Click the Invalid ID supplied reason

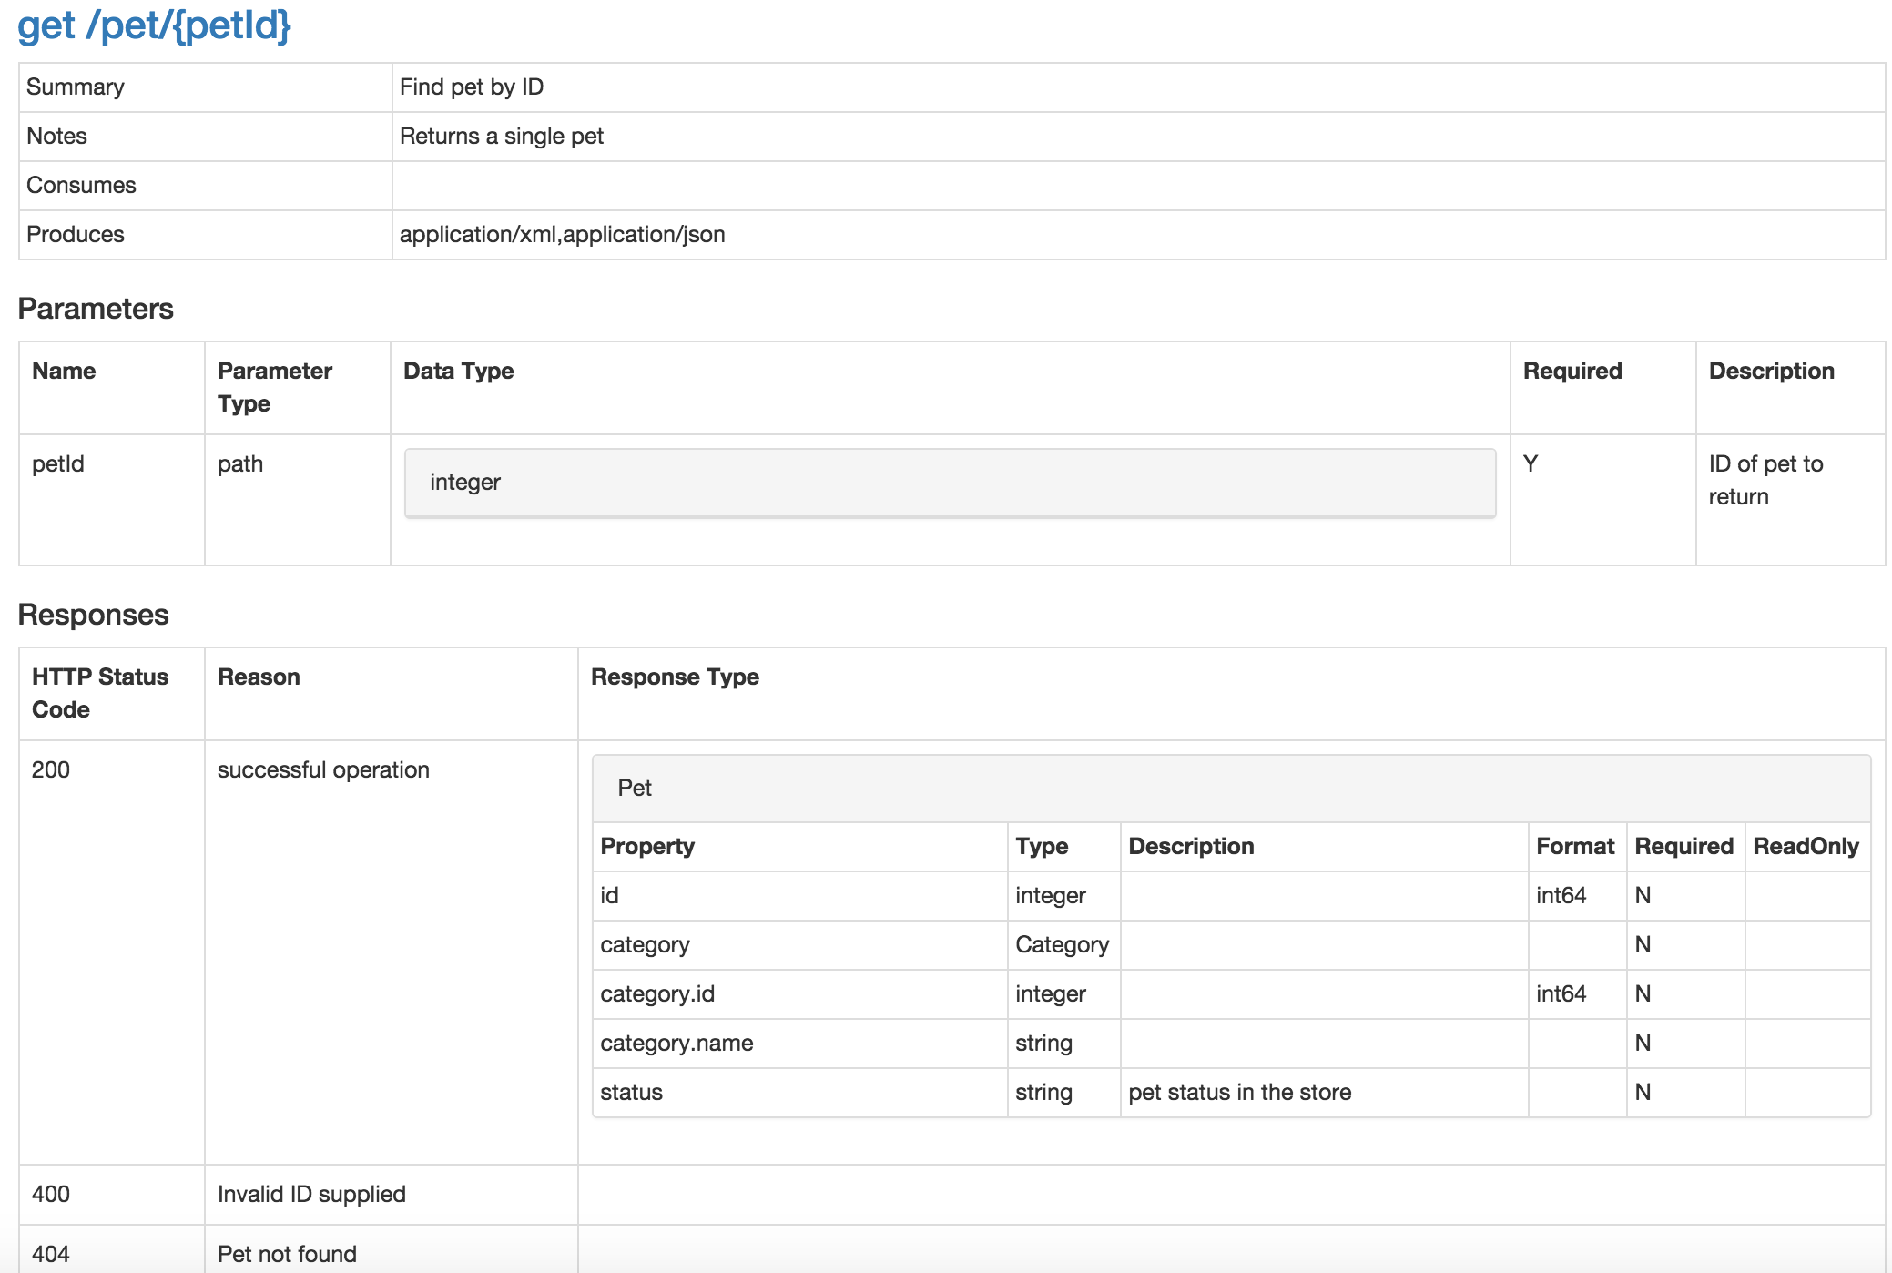point(311,1195)
